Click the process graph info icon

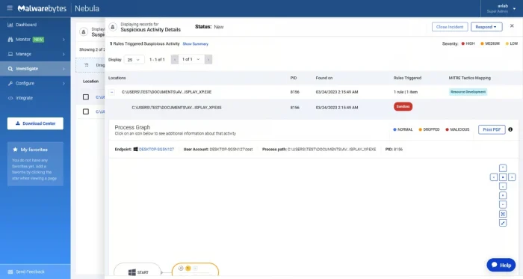click(x=510, y=129)
